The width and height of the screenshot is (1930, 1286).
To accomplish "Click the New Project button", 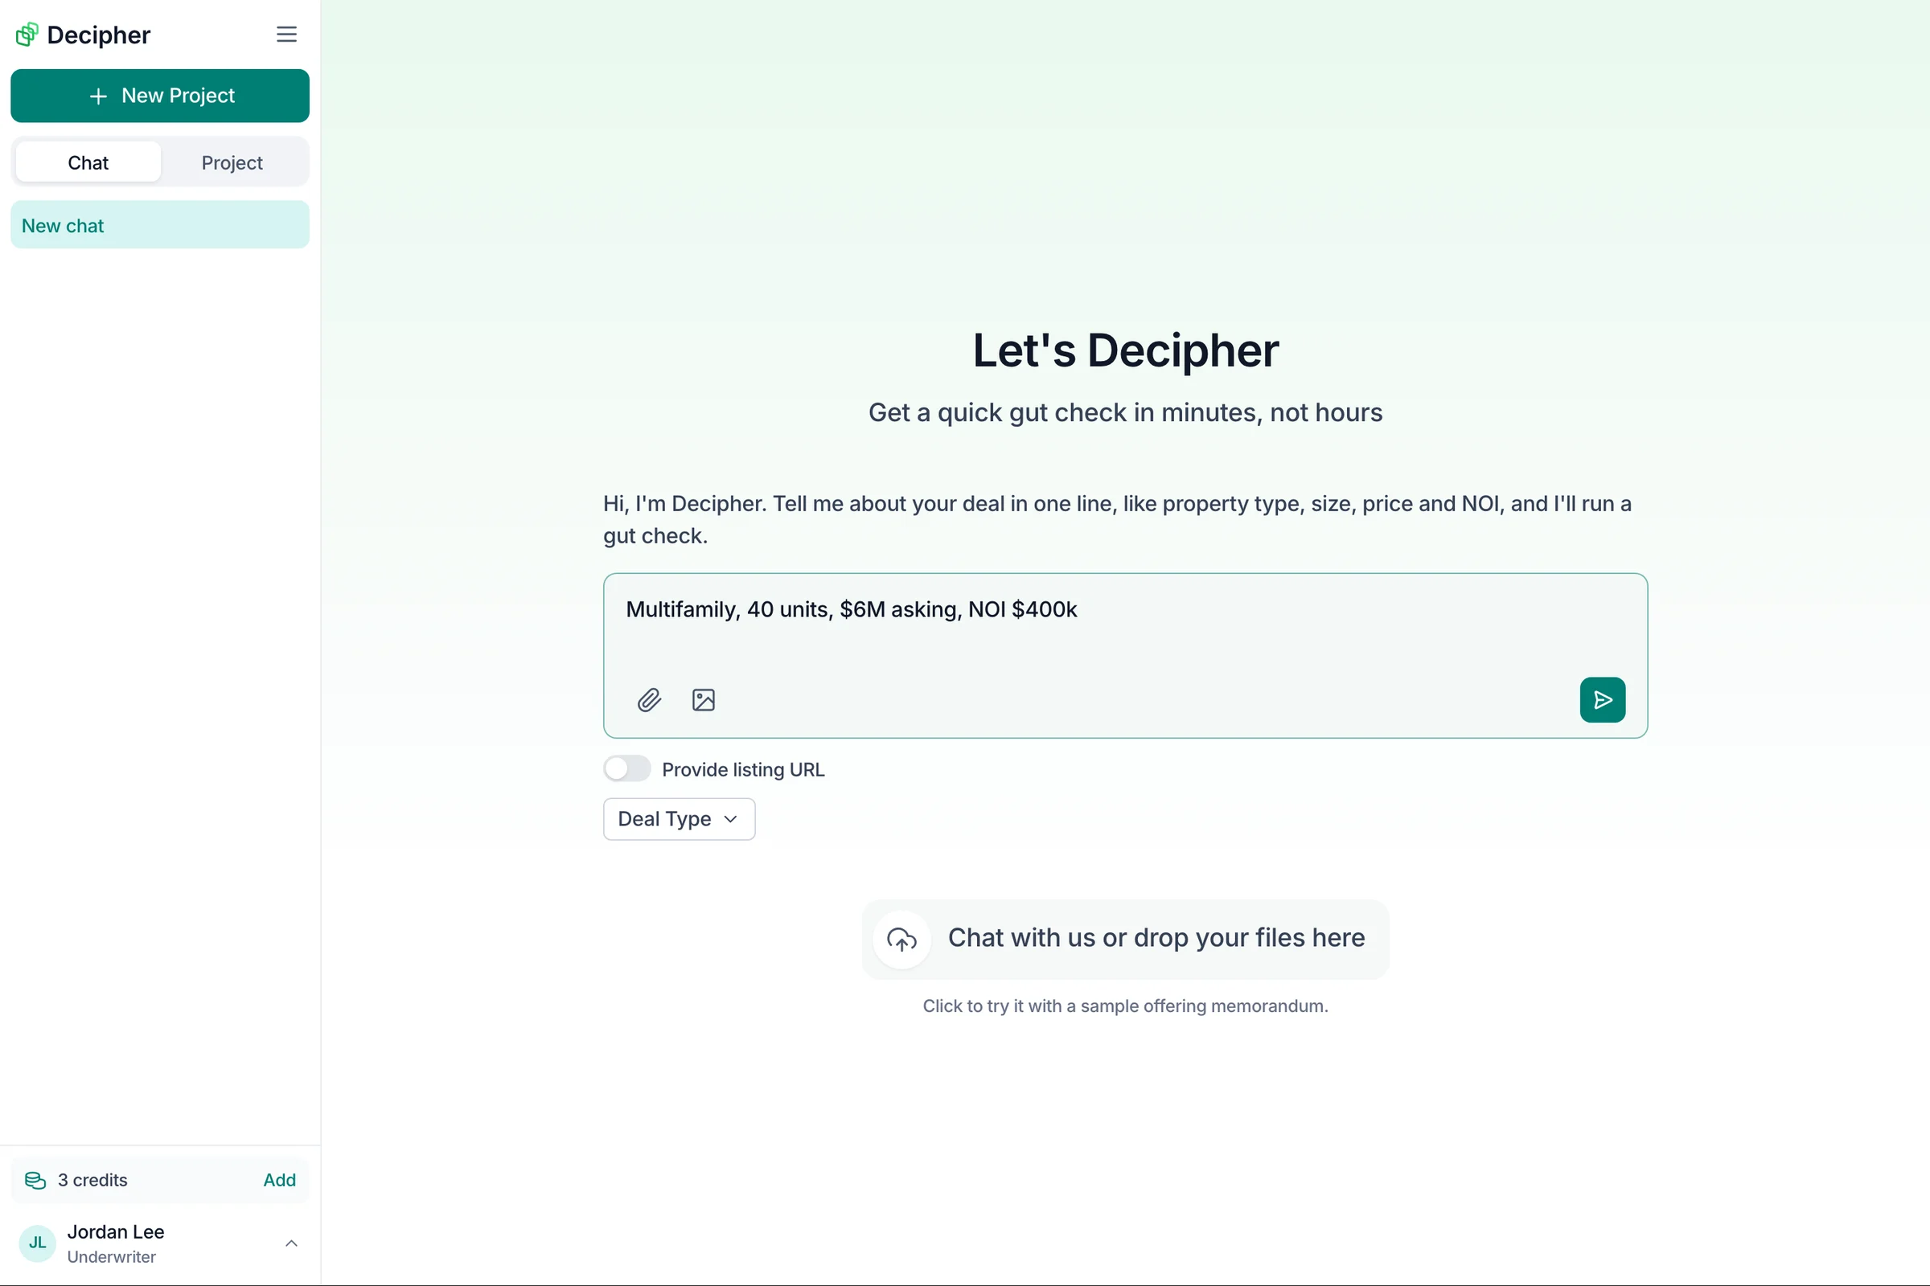I will [x=160, y=96].
